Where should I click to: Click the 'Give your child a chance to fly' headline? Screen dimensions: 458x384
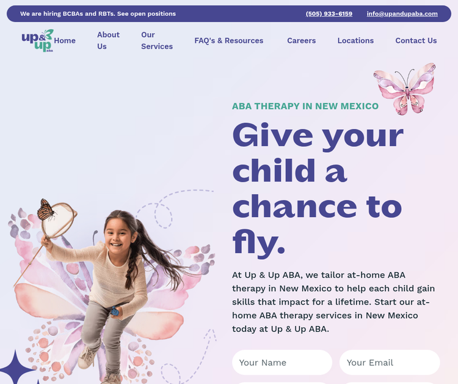pyautogui.click(x=318, y=189)
